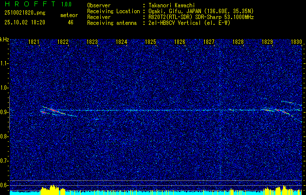Click the 'meteor' label

point(69,15)
